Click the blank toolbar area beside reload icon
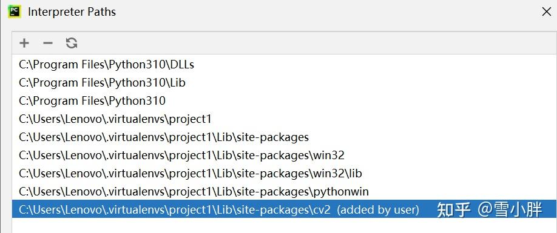Screen dimensions: 557x233 pyautogui.click(x=316, y=43)
